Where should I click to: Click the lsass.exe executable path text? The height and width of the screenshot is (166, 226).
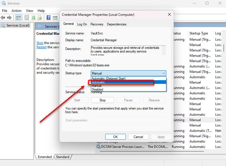(x=87, y=65)
